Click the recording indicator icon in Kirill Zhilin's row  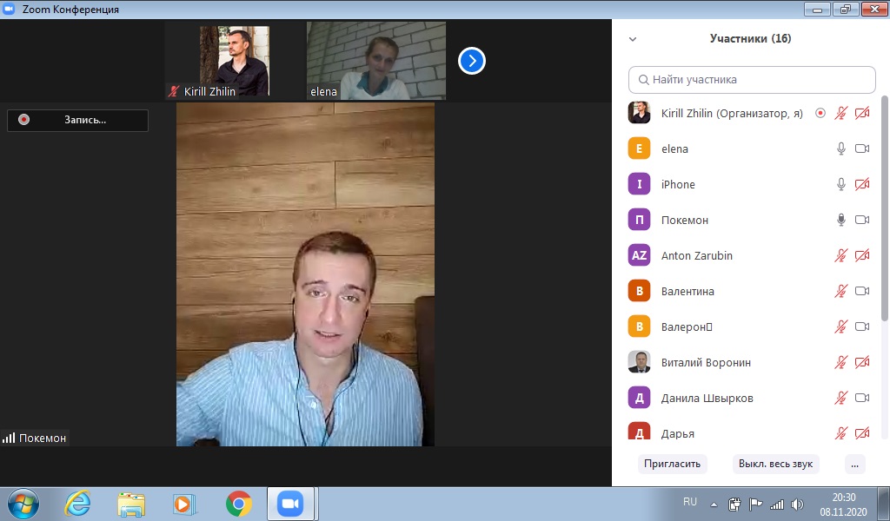click(x=820, y=113)
